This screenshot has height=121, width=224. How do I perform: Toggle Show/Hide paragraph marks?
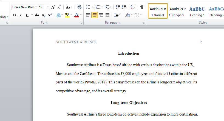141,7
